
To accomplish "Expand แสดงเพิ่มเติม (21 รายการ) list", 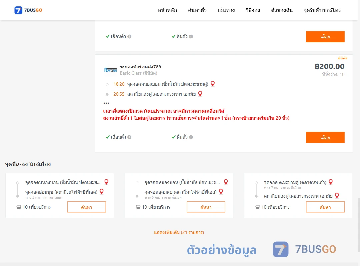I will tap(179, 232).
